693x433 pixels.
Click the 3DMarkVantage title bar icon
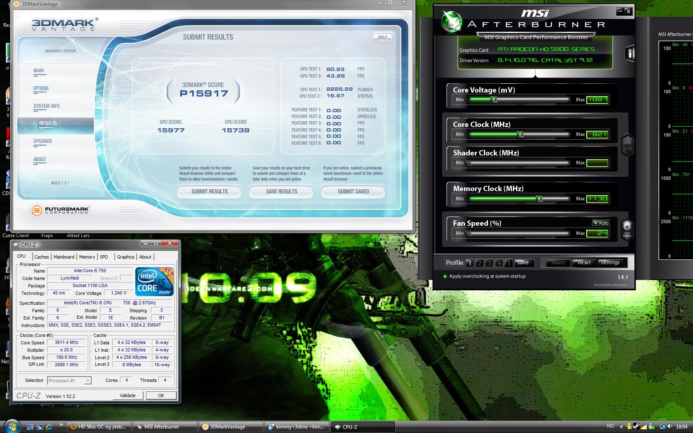point(16,4)
